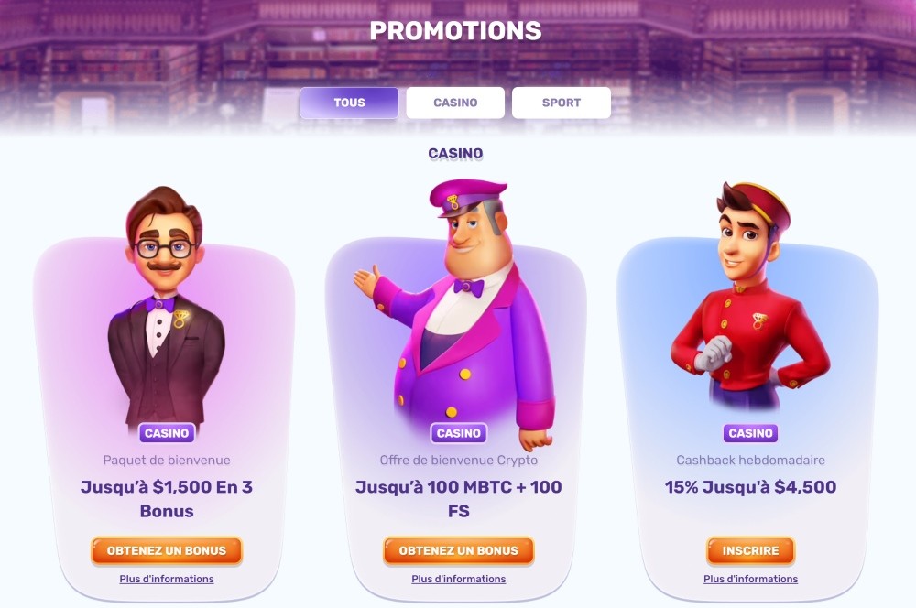
Task: Get the Crypto welcome offer bonus
Action: pos(459,550)
